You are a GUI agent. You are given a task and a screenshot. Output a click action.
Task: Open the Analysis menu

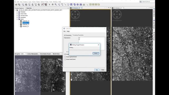point(25,2)
